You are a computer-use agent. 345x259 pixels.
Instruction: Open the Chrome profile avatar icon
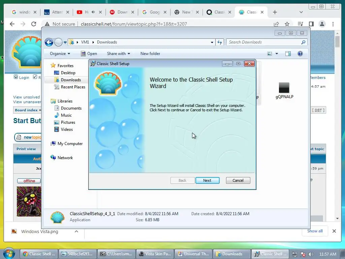(322, 24)
